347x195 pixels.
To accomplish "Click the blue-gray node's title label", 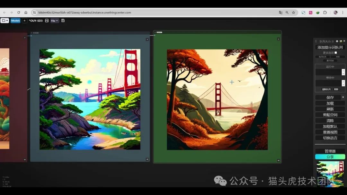I will (x=36, y=33).
